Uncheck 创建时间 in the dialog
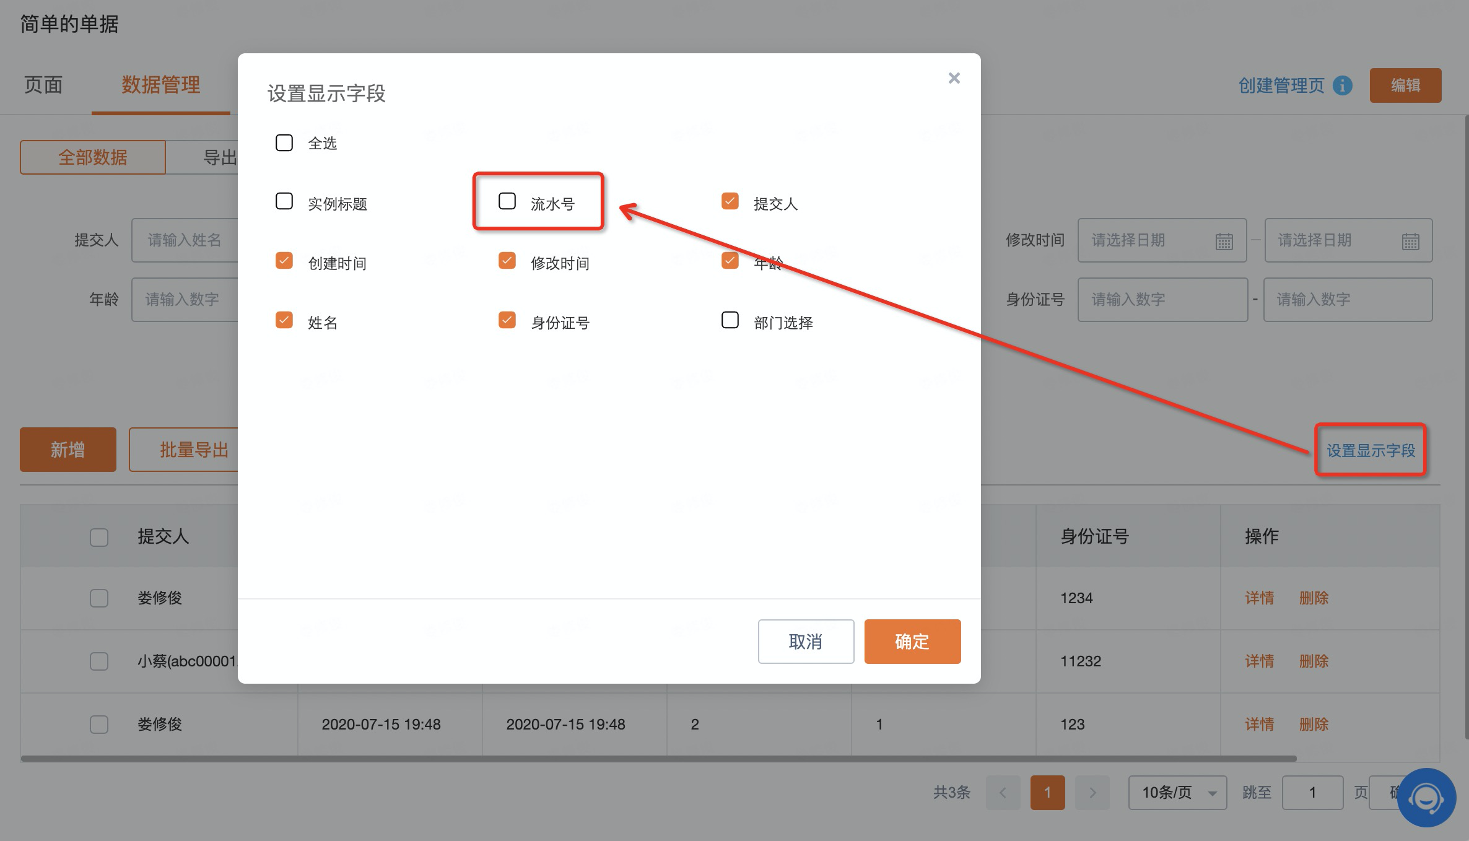Screen dimensions: 1469x841 (284, 261)
